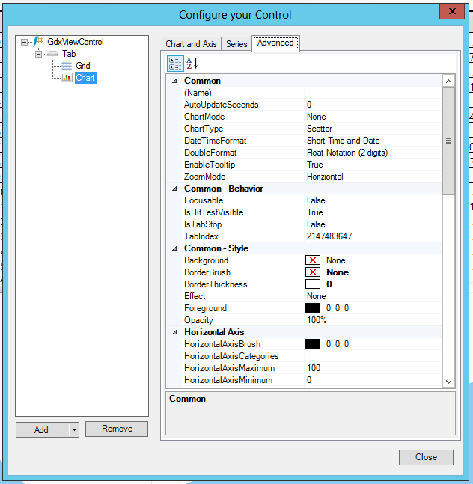This screenshot has height=484, width=473.
Task: Click the GdxViewControl root node icon
Action: pos(40,43)
